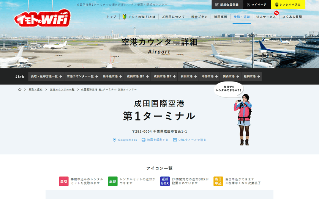The height and width of the screenshot is (199, 319).
Task: Click the 当日でもレンタルできちゃう speech bubble
Action: click(229, 89)
